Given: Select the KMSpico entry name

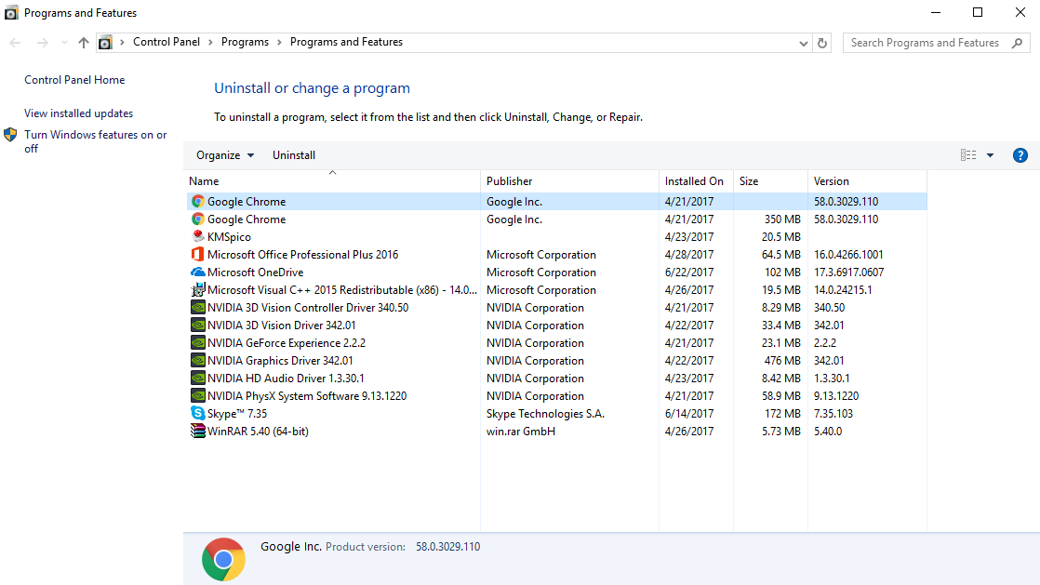Looking at the screenshot, I should pos(229,237).
